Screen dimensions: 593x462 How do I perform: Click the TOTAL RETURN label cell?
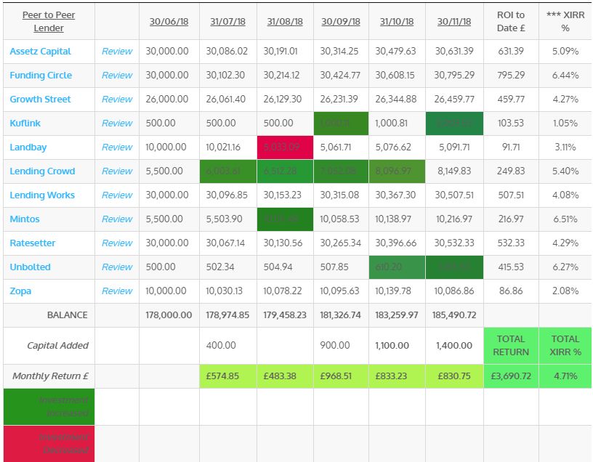tap(511, 346)
